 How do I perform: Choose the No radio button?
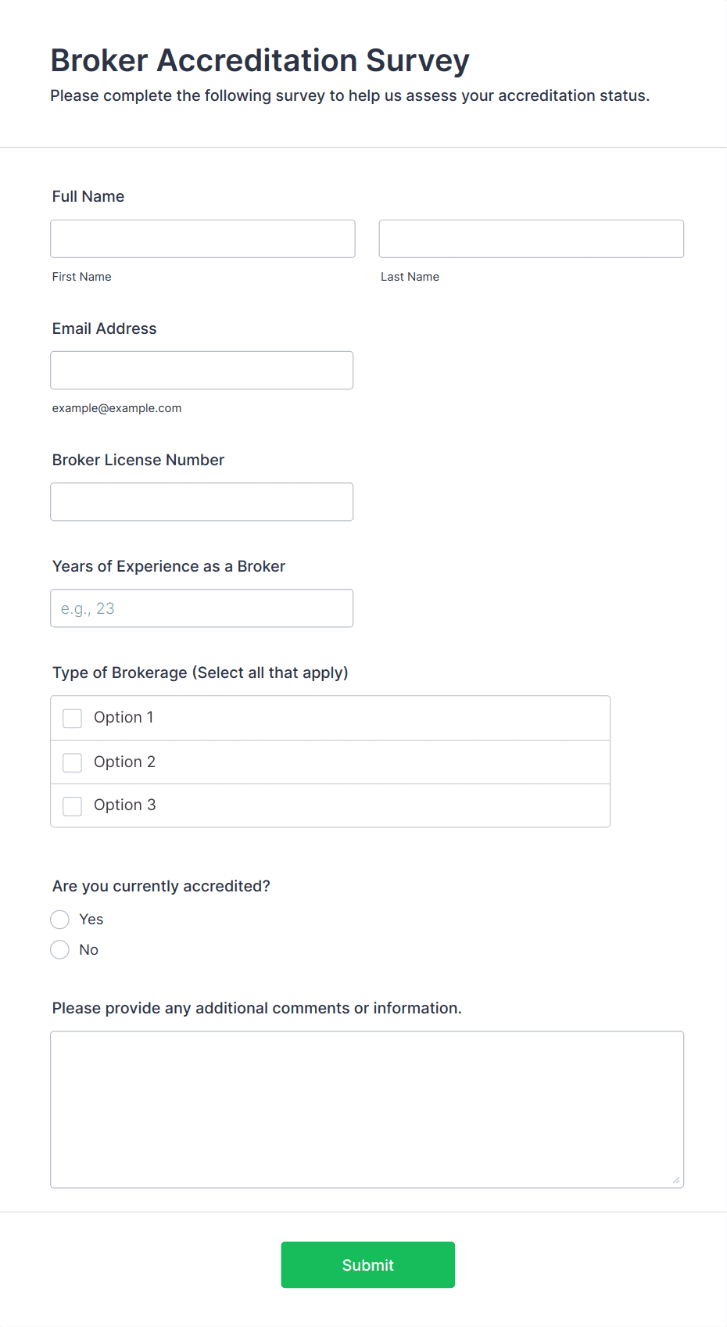point(60,950)
